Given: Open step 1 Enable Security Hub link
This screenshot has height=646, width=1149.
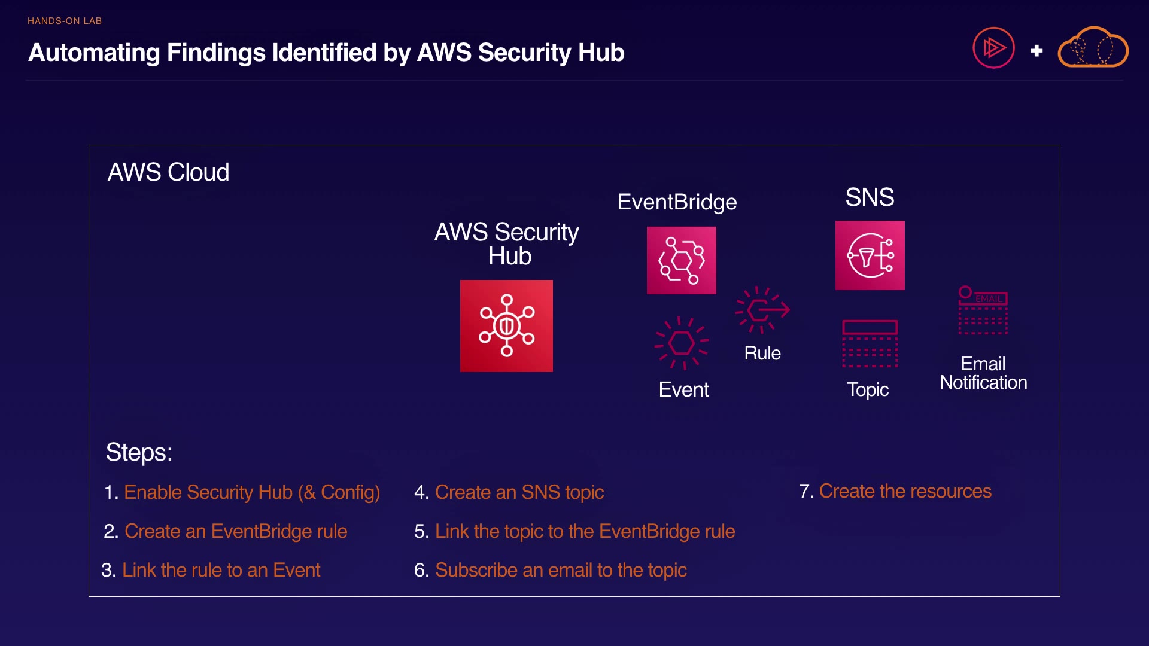Looking at the screenshot, I should coord(251,492).
